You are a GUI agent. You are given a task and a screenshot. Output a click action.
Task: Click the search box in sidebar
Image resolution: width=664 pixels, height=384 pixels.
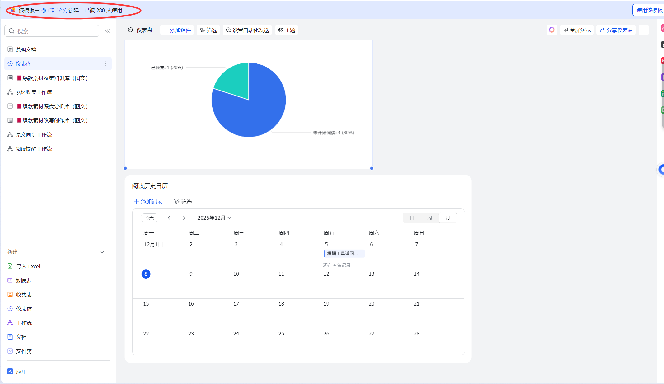pyautogui.click(x=52, y=31)
